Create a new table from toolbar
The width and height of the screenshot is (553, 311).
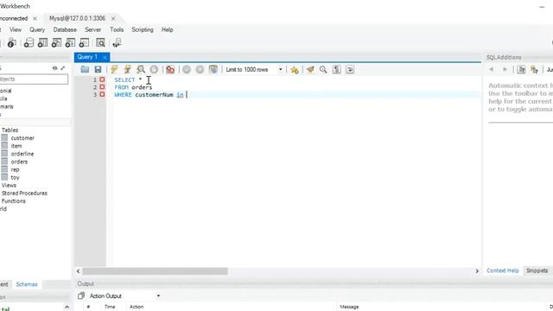(42, 43)
